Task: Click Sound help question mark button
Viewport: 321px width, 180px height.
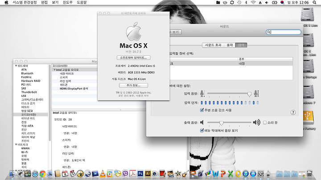Action: pos(293,112)
